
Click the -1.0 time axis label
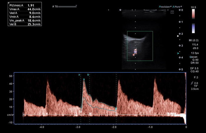point(150,127)
